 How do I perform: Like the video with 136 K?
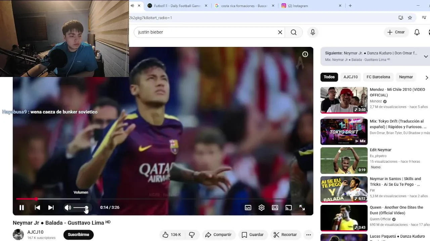click(x=172, y=235)
